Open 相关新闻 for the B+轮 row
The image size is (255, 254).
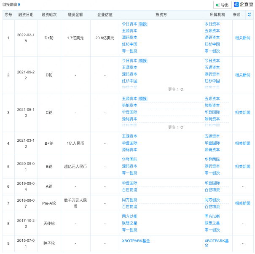click(243, 143)
